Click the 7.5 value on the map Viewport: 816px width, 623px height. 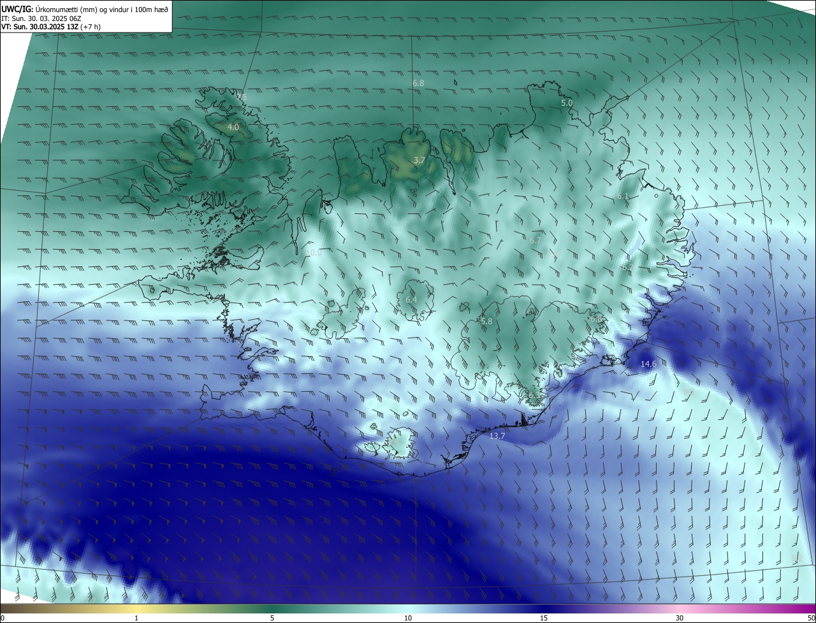pyautogui.click(x=242, y=97)
